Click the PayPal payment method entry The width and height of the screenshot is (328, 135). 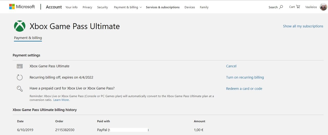click(123, 130)
